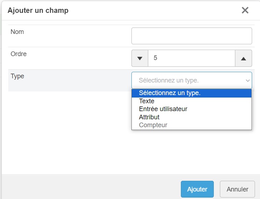Click the Ordre field label
Image resolution: width=260 pixels, height=199 pixels.
19,54
